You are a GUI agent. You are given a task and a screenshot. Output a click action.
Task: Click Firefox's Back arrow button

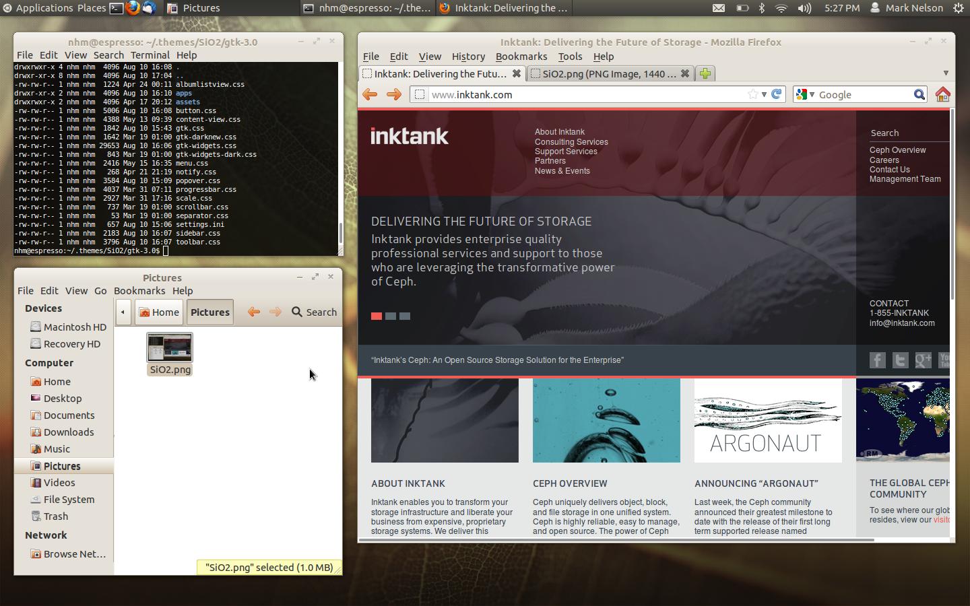(x=370, y=94)
